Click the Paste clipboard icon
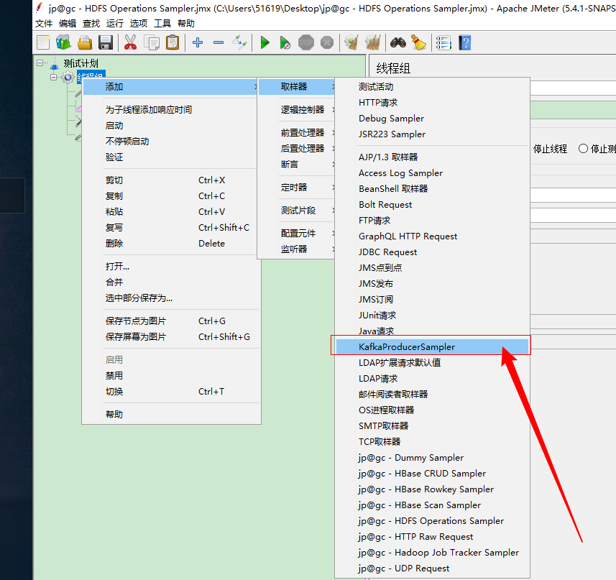616x580 pixels. pyautogui.click(x=173, y=42)
